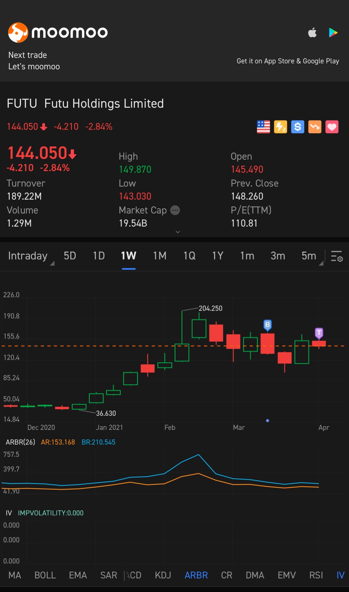This screenshot has height=592, width=349.
Task: Tap the Low value 143.030
Action: point(135,196)
